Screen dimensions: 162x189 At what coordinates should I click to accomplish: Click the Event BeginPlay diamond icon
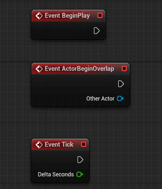[x=39, y=16]
